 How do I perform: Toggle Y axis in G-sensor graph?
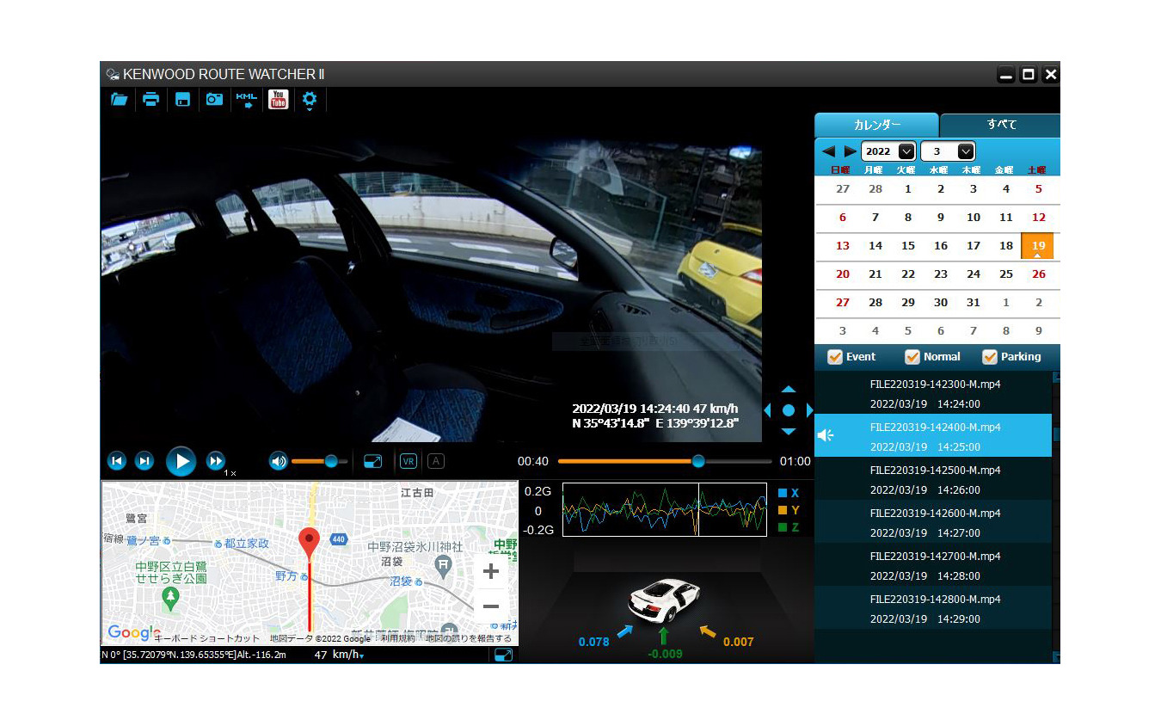point(788,510)
